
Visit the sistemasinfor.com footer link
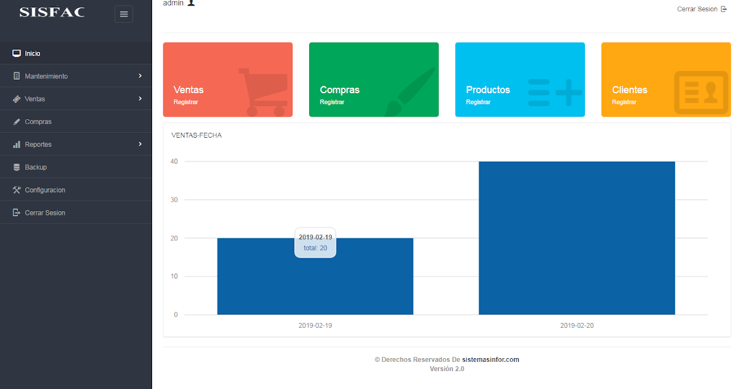pos(491,359)
